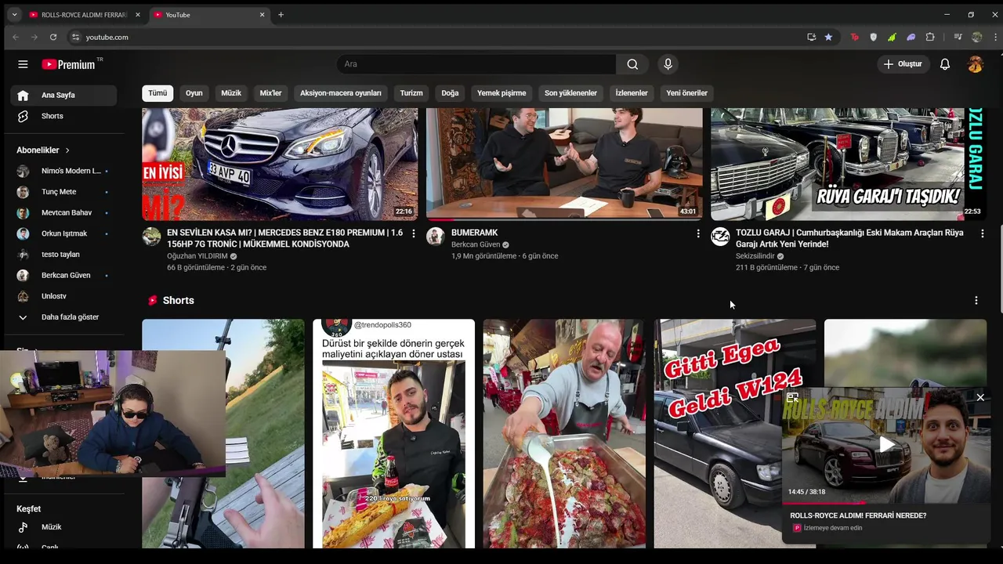Select the Oyun filter chip
This screenshot has width=1003, height=564.
click(x=194, y=93)
